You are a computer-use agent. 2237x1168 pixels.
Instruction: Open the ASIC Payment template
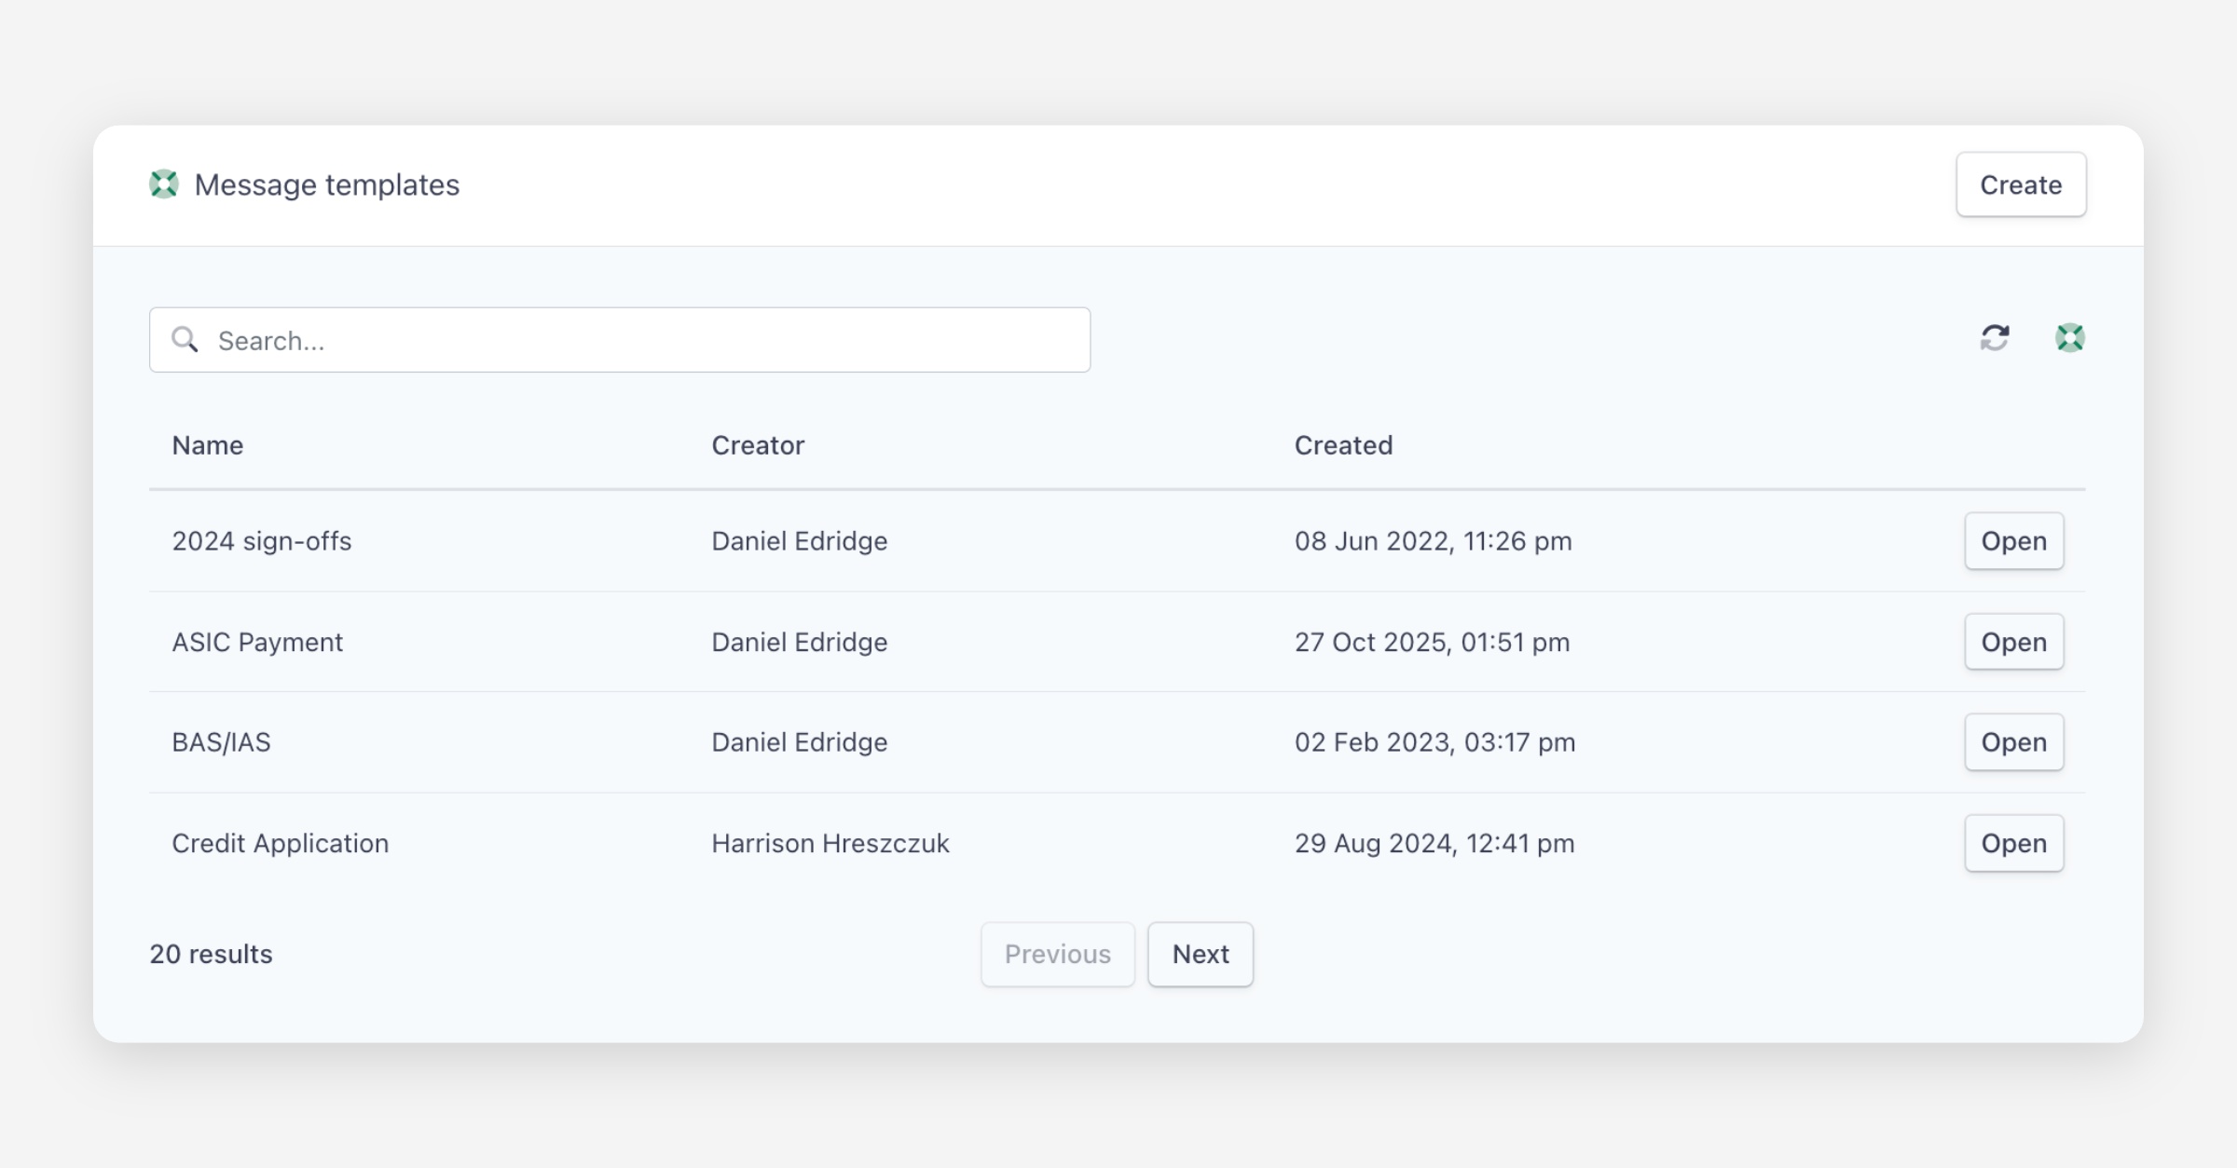coord(2013,642)
